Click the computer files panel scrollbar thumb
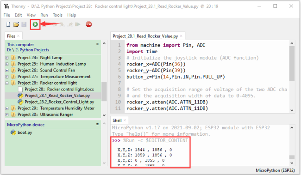301x175 pixels. (x=104, y=91)
